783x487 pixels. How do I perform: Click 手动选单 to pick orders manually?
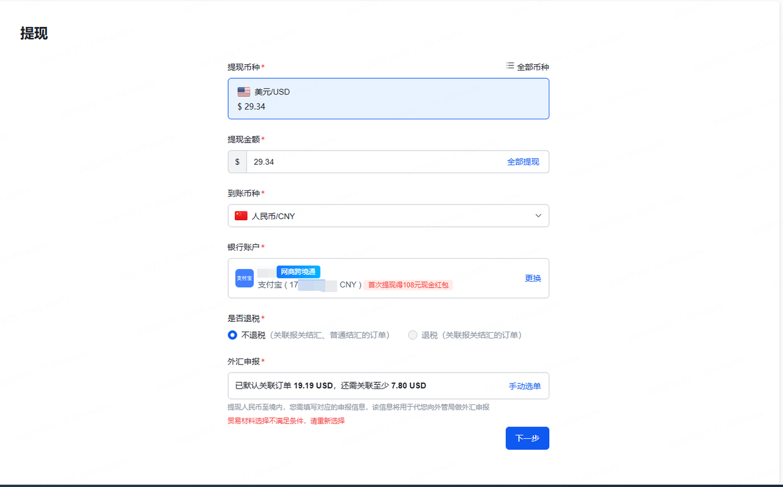pos(525,386)
